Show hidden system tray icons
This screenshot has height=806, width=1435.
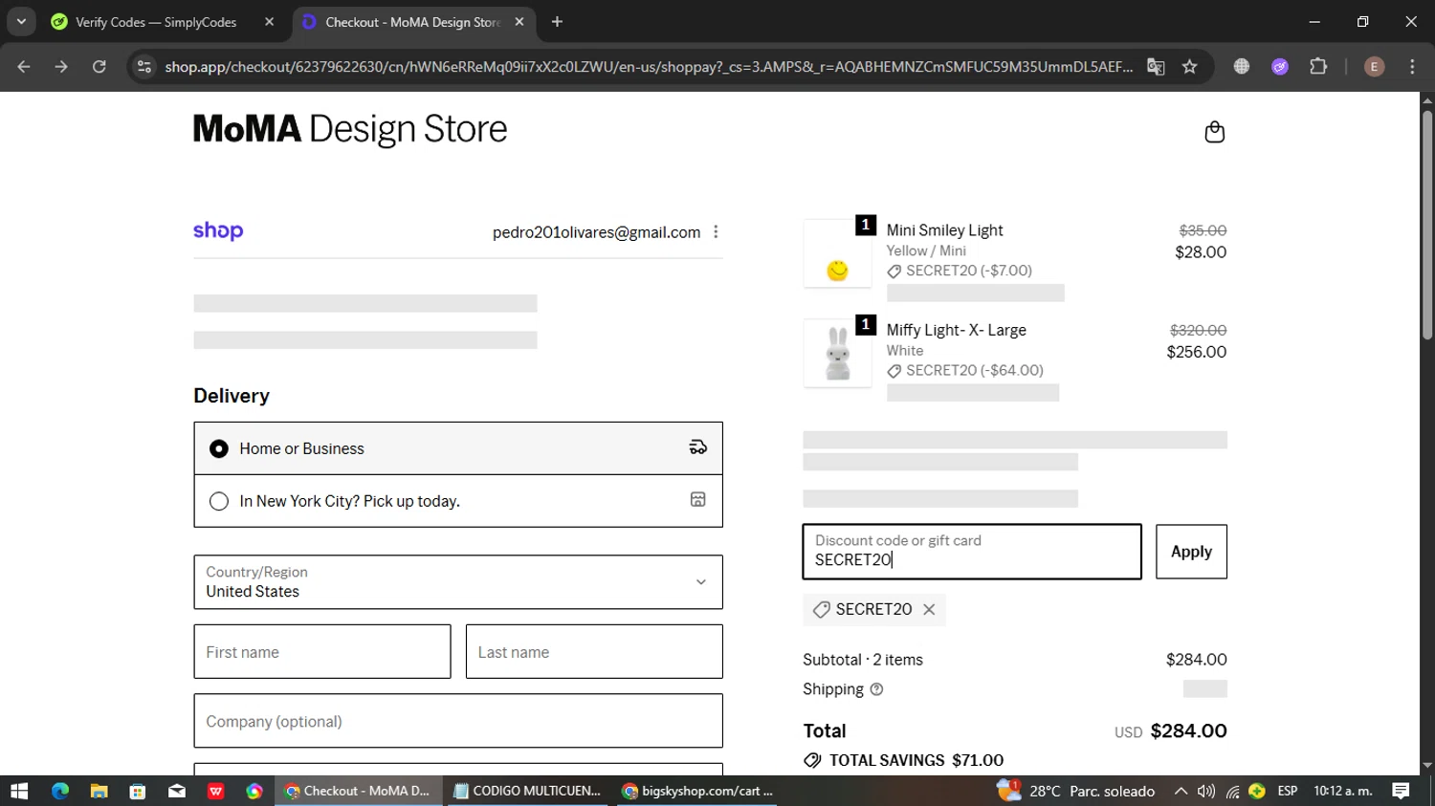pos(1181,791)
